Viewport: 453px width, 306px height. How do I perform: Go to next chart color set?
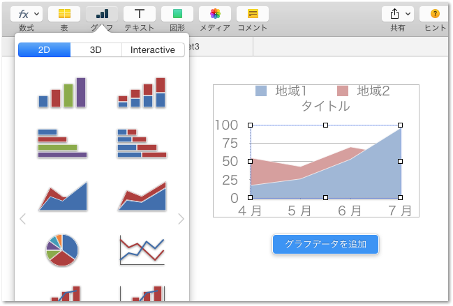pos(181,219)
